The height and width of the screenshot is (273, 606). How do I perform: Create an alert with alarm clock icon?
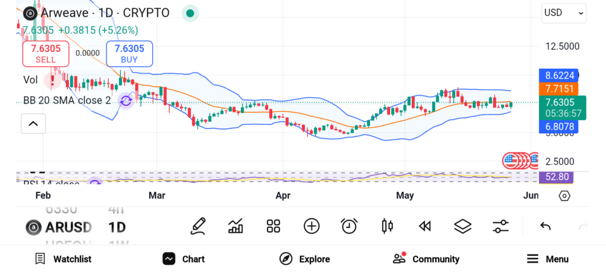point(349,226)
